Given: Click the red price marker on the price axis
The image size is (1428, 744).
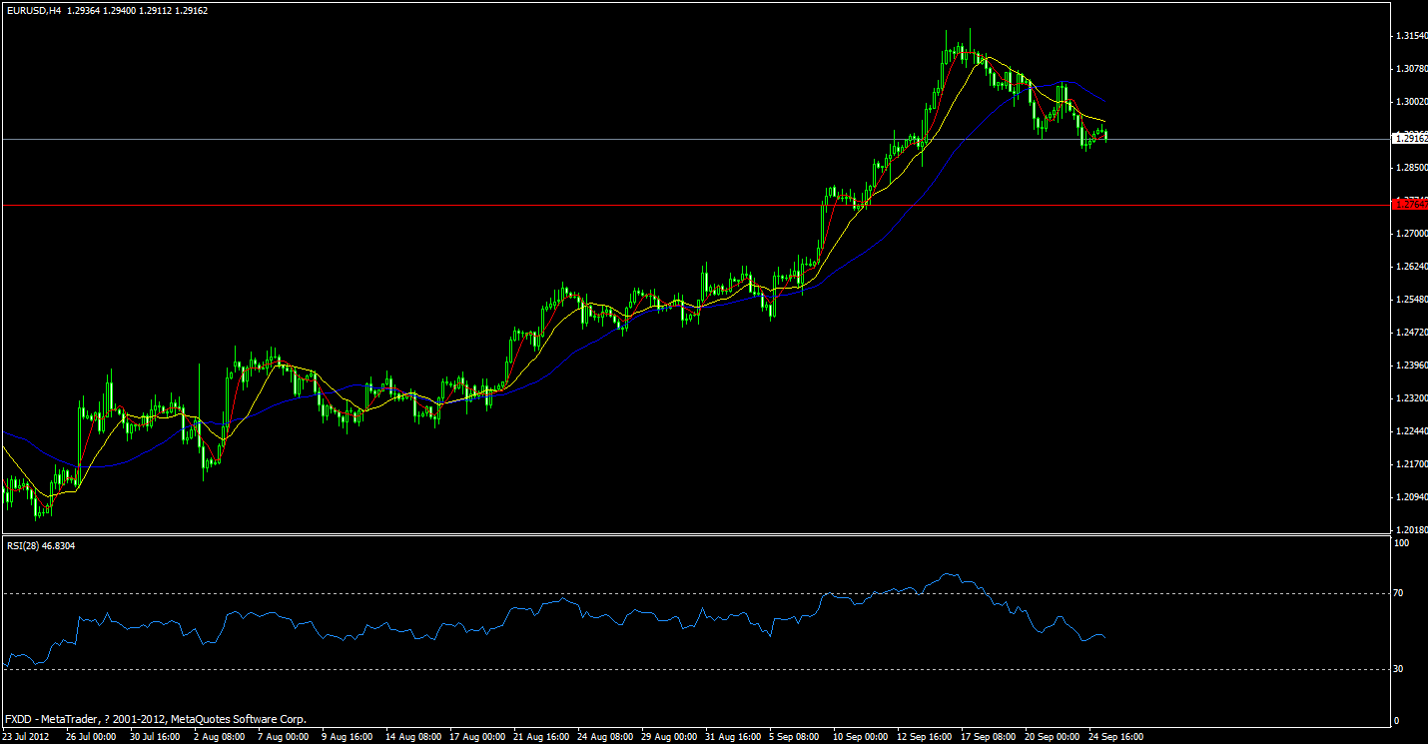Looking at the screenshot, I should click(x=1410, y=205).
